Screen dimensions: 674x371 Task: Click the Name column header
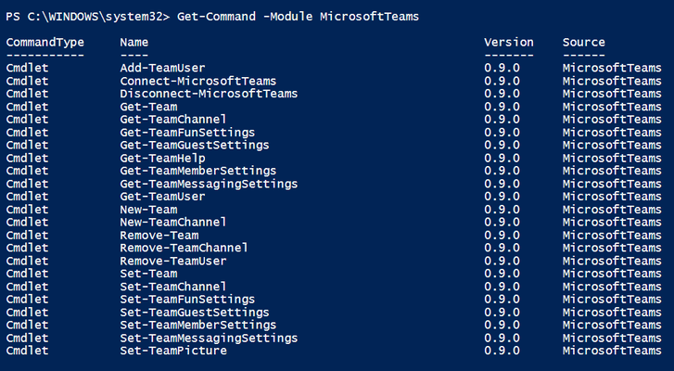click(134, 43)
